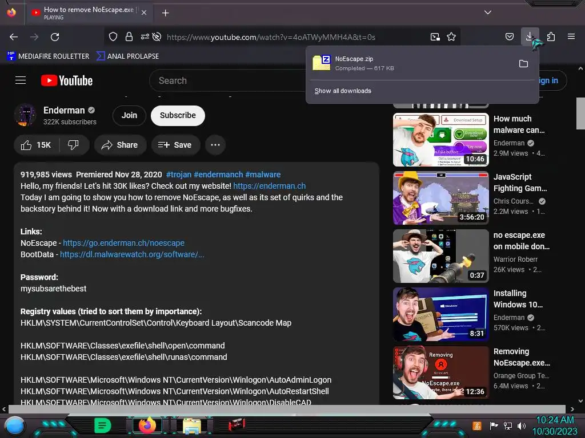This screenshot has width=585, height=438.
Task: Open JavaScript Fighting Game video thumbnail
Action: pos(440,198)
